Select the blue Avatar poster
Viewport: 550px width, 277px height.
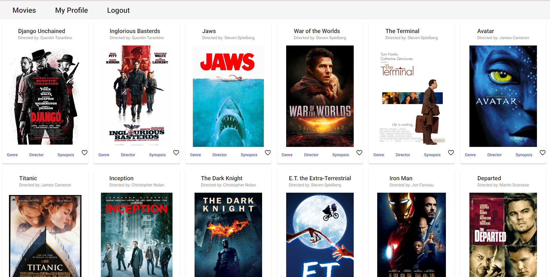[x=503, y=96]
